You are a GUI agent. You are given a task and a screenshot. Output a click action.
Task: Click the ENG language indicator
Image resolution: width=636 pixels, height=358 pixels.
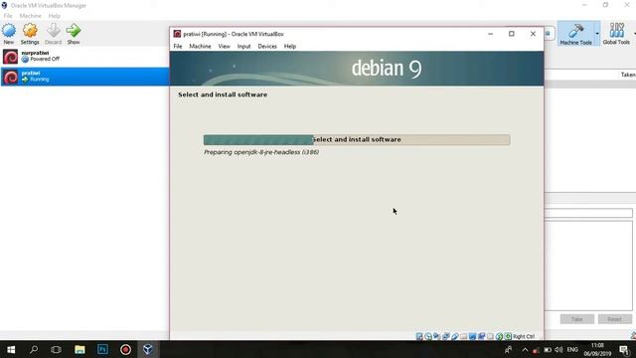572,350
